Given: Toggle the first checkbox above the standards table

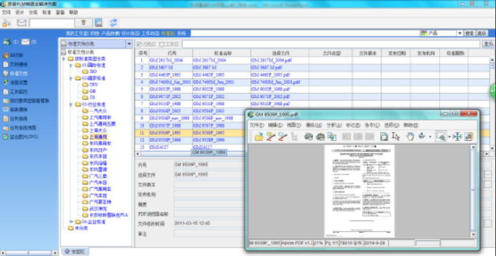Looking at the screenshot, I should coord(139,44).
